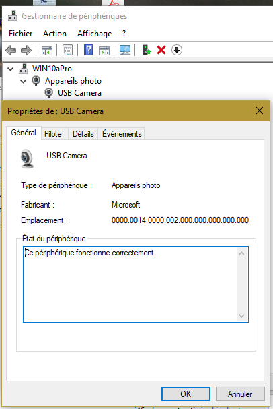273x409 pixels.
Task: Click 'Propriétés de : USB Camera' title bar
Action: (x=55, y=111)
